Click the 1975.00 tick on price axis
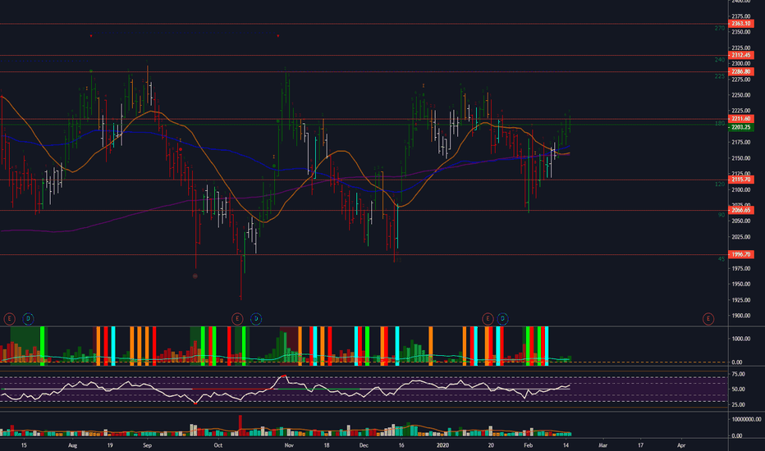Viewport: 765px width, 451px height. point(740,269)
